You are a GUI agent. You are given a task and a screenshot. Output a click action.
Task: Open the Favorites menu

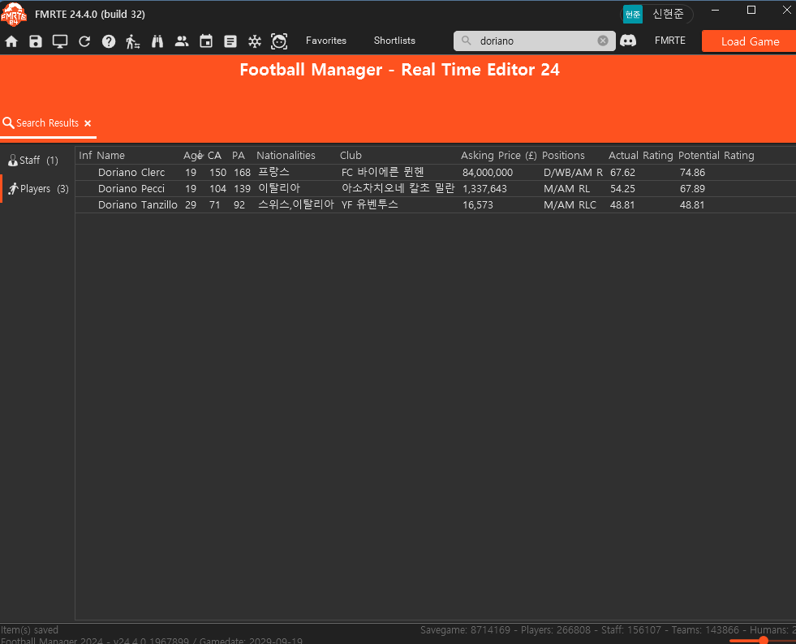click(326, 41)
